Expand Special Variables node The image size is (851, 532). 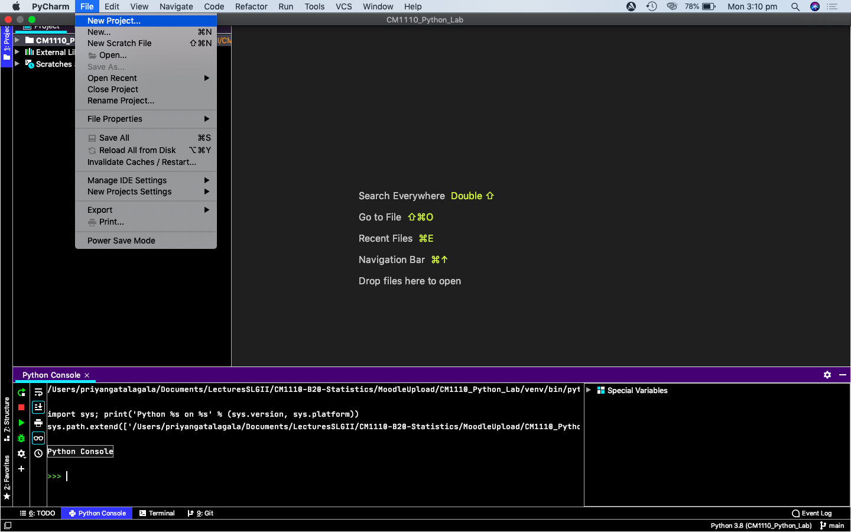[589, 390]
